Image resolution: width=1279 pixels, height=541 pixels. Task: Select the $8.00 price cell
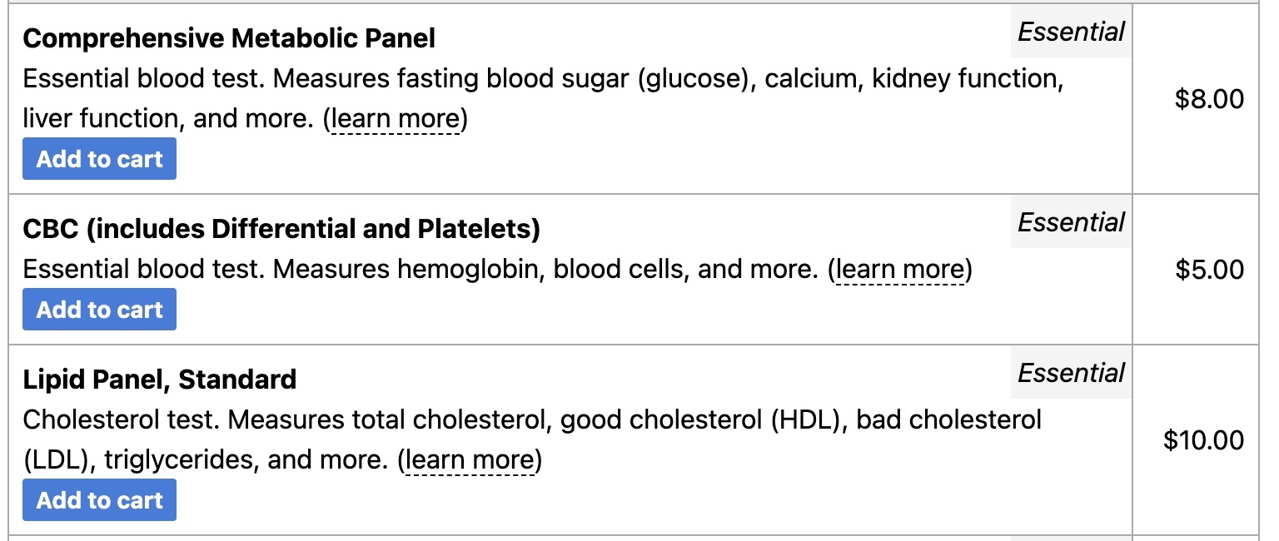1209,100
